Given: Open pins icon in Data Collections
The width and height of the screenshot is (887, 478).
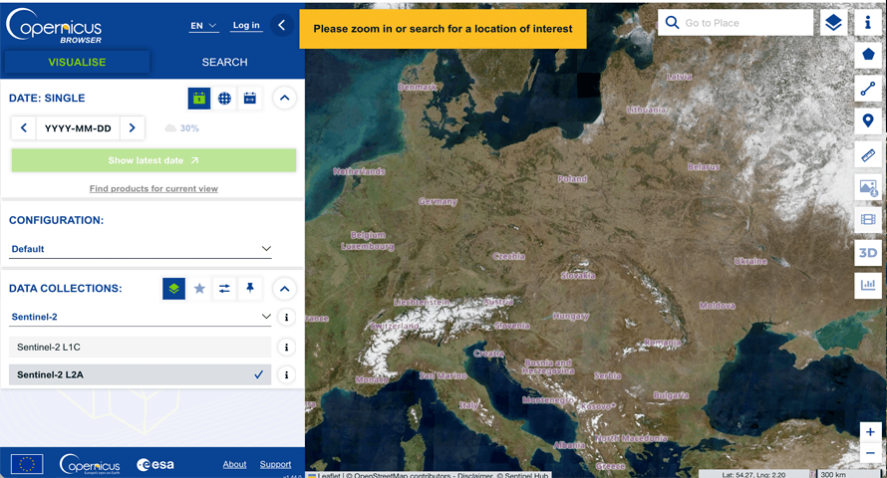Looking at the screenshot, I should pos(249,289).
